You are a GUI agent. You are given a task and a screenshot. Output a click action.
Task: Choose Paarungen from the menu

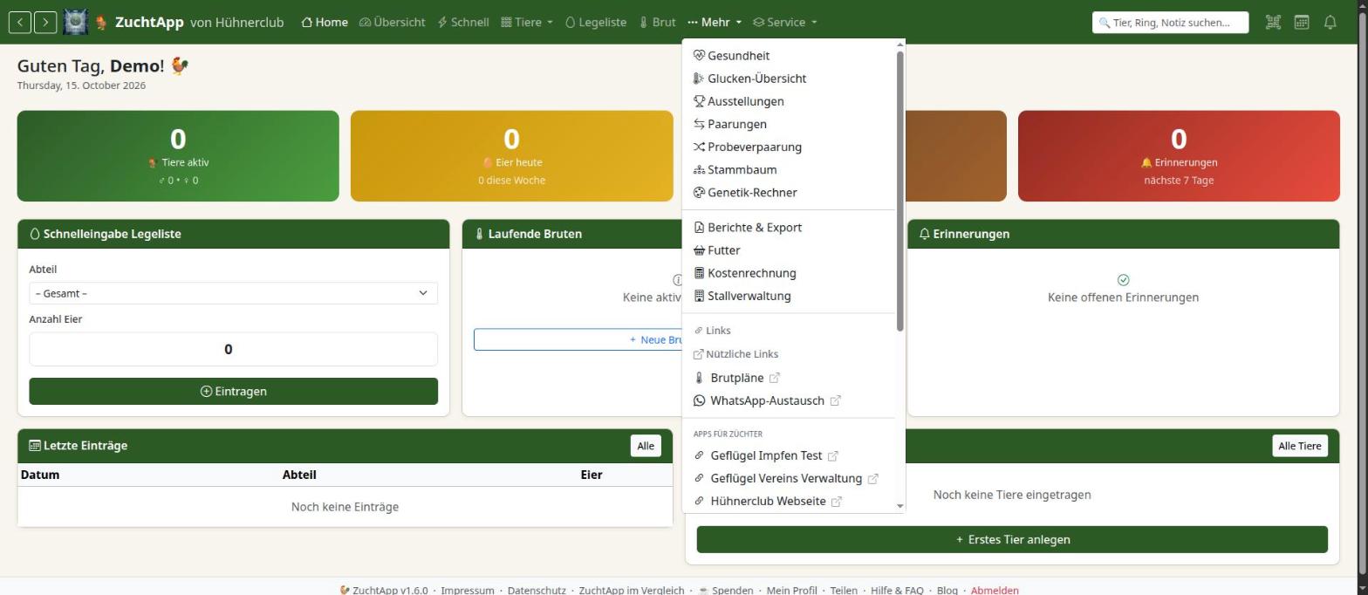[790, 124]
